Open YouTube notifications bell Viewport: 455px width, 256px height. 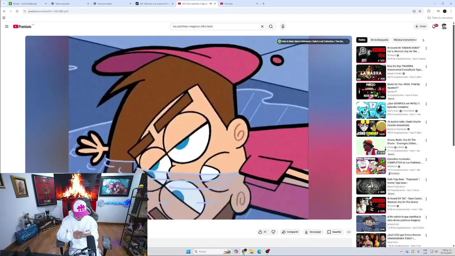[434, 26]
